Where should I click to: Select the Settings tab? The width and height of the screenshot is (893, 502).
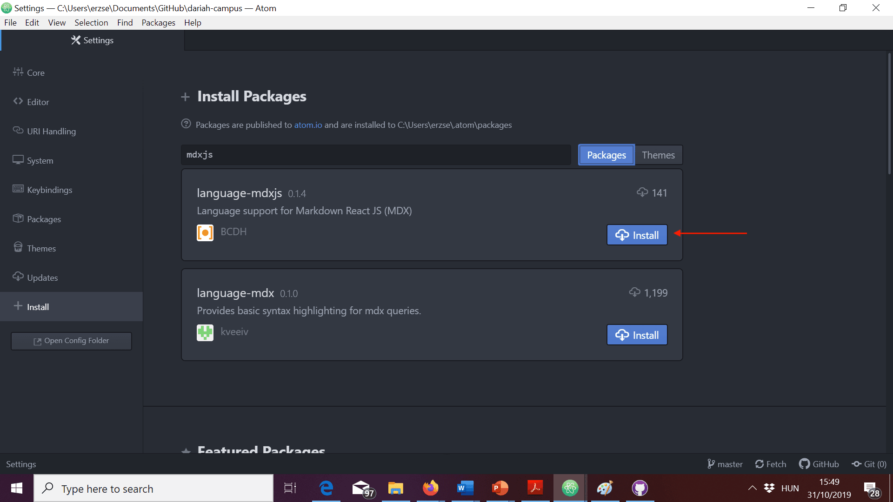click(93, 40)
